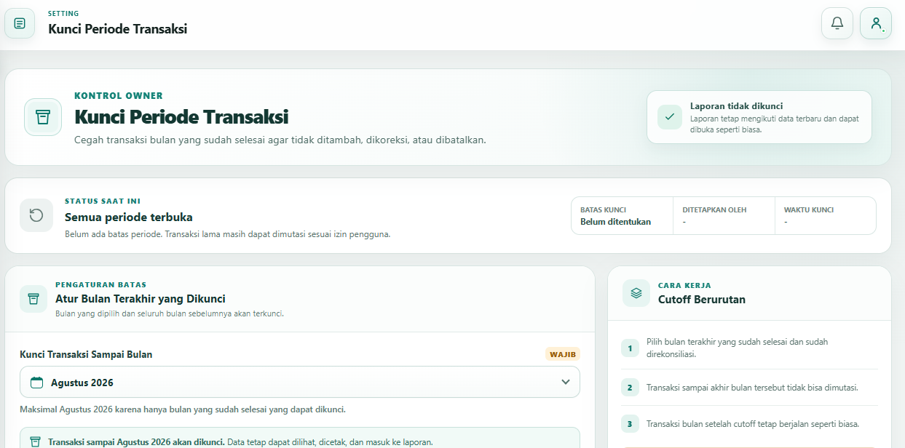Click step number 1 badge
The width and height of the screenshot is (905, 448).
coord(630,348)
